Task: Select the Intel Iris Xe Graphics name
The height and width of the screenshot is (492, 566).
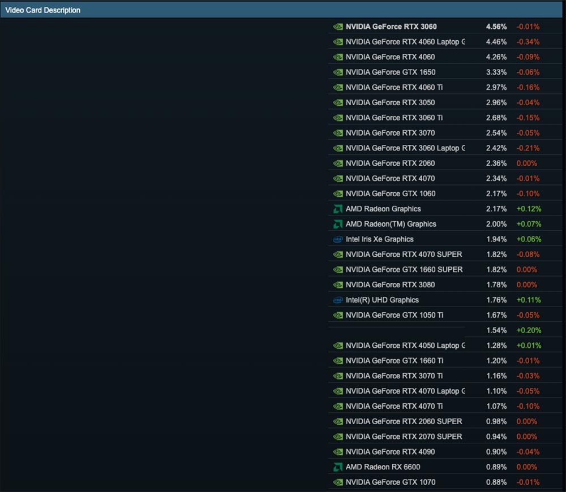Action: point(379,239)
